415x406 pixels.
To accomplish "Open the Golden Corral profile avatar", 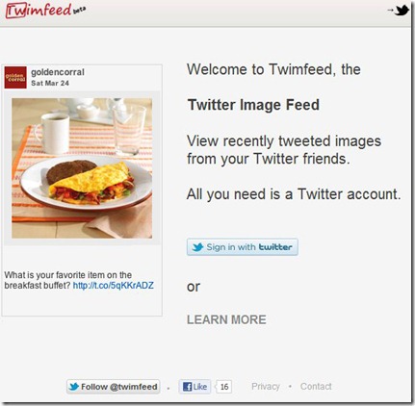I will click(15, 77).
